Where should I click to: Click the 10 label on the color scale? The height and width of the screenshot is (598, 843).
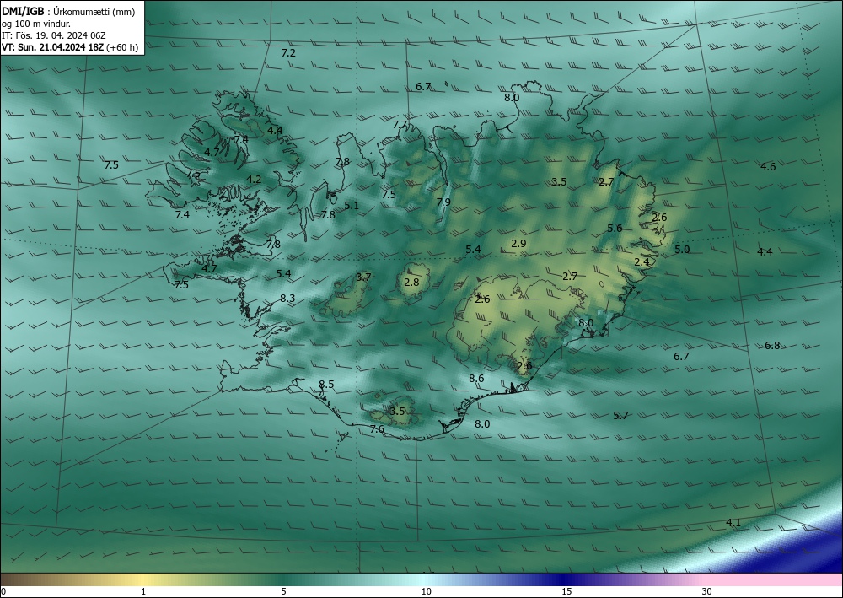point(427,592)
